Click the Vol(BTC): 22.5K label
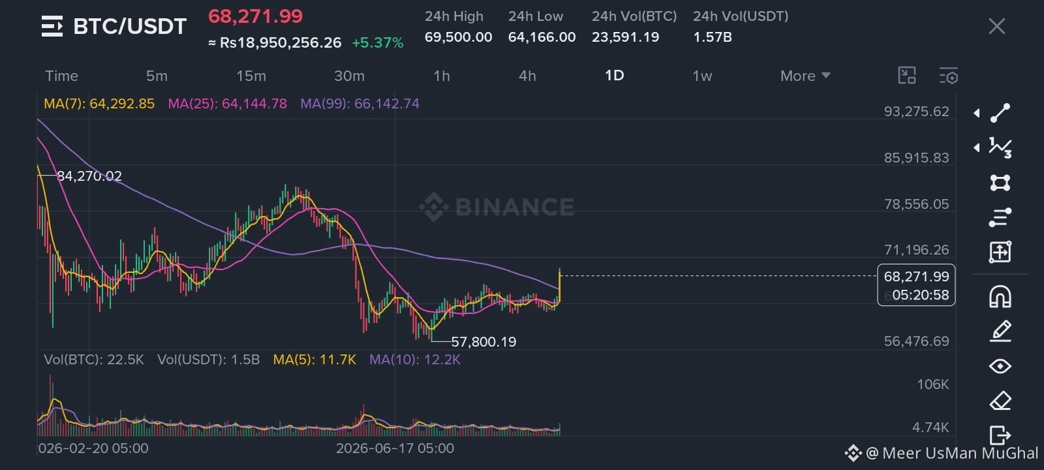Viewport: 1044px width, 470px height. pyautogui.click(x=94, y=360)
